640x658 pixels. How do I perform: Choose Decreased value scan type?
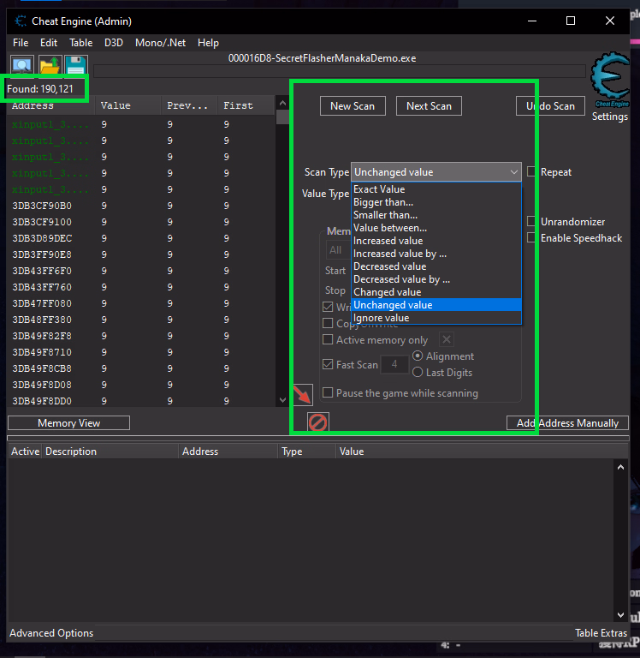point(436,266)
